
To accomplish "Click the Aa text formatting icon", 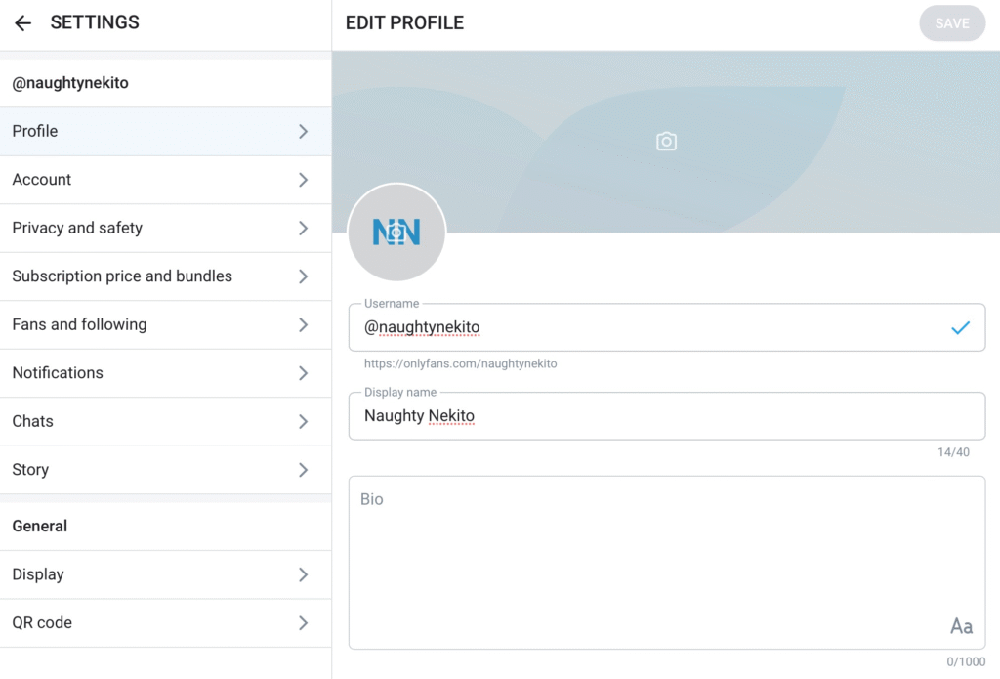I will pos(961,626).
